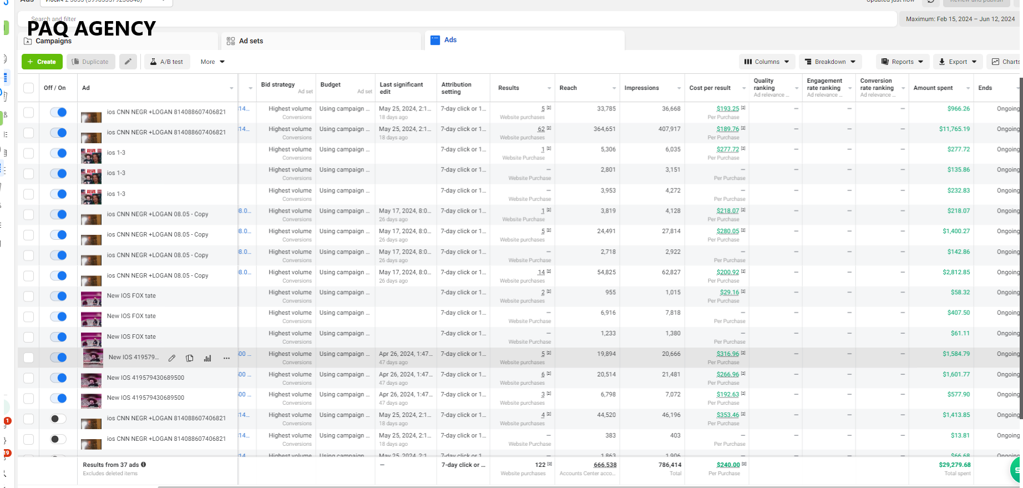Click the pencil edit icon in the toolbar

tap(128, 62)
